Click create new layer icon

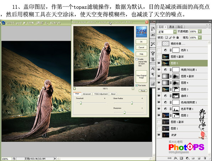(x=199, y=158)
